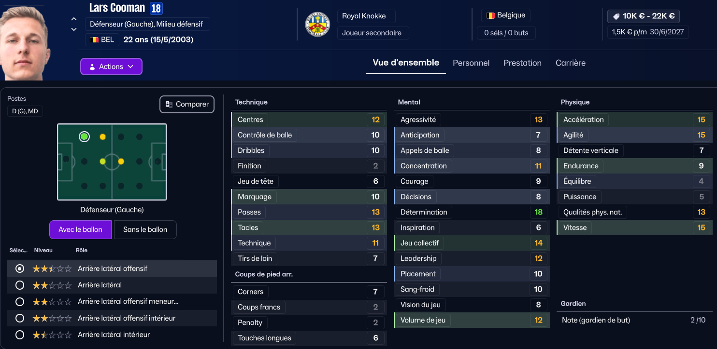Open the Actions dropdown menu
717x349 pixels.
(111, 67)
